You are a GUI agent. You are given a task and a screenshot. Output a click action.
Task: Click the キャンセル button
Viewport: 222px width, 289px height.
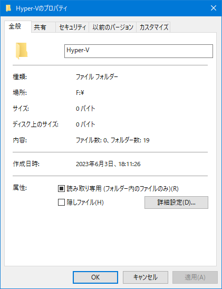point(146,277)
